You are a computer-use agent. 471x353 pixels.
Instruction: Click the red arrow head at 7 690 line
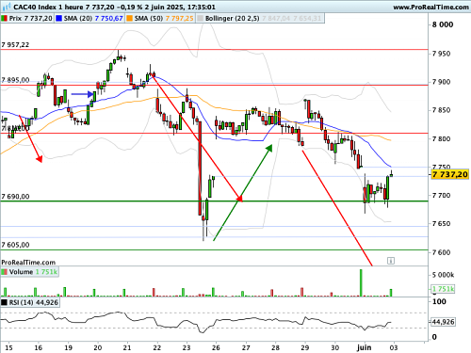coord(239,199)
